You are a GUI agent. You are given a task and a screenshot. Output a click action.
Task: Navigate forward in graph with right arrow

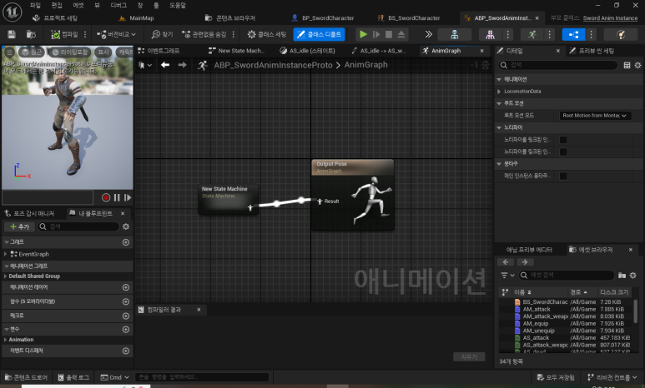click(x=182, y=65)
